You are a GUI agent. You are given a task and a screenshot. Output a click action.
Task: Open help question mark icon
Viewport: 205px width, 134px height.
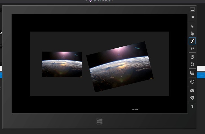tap(192, 106)
